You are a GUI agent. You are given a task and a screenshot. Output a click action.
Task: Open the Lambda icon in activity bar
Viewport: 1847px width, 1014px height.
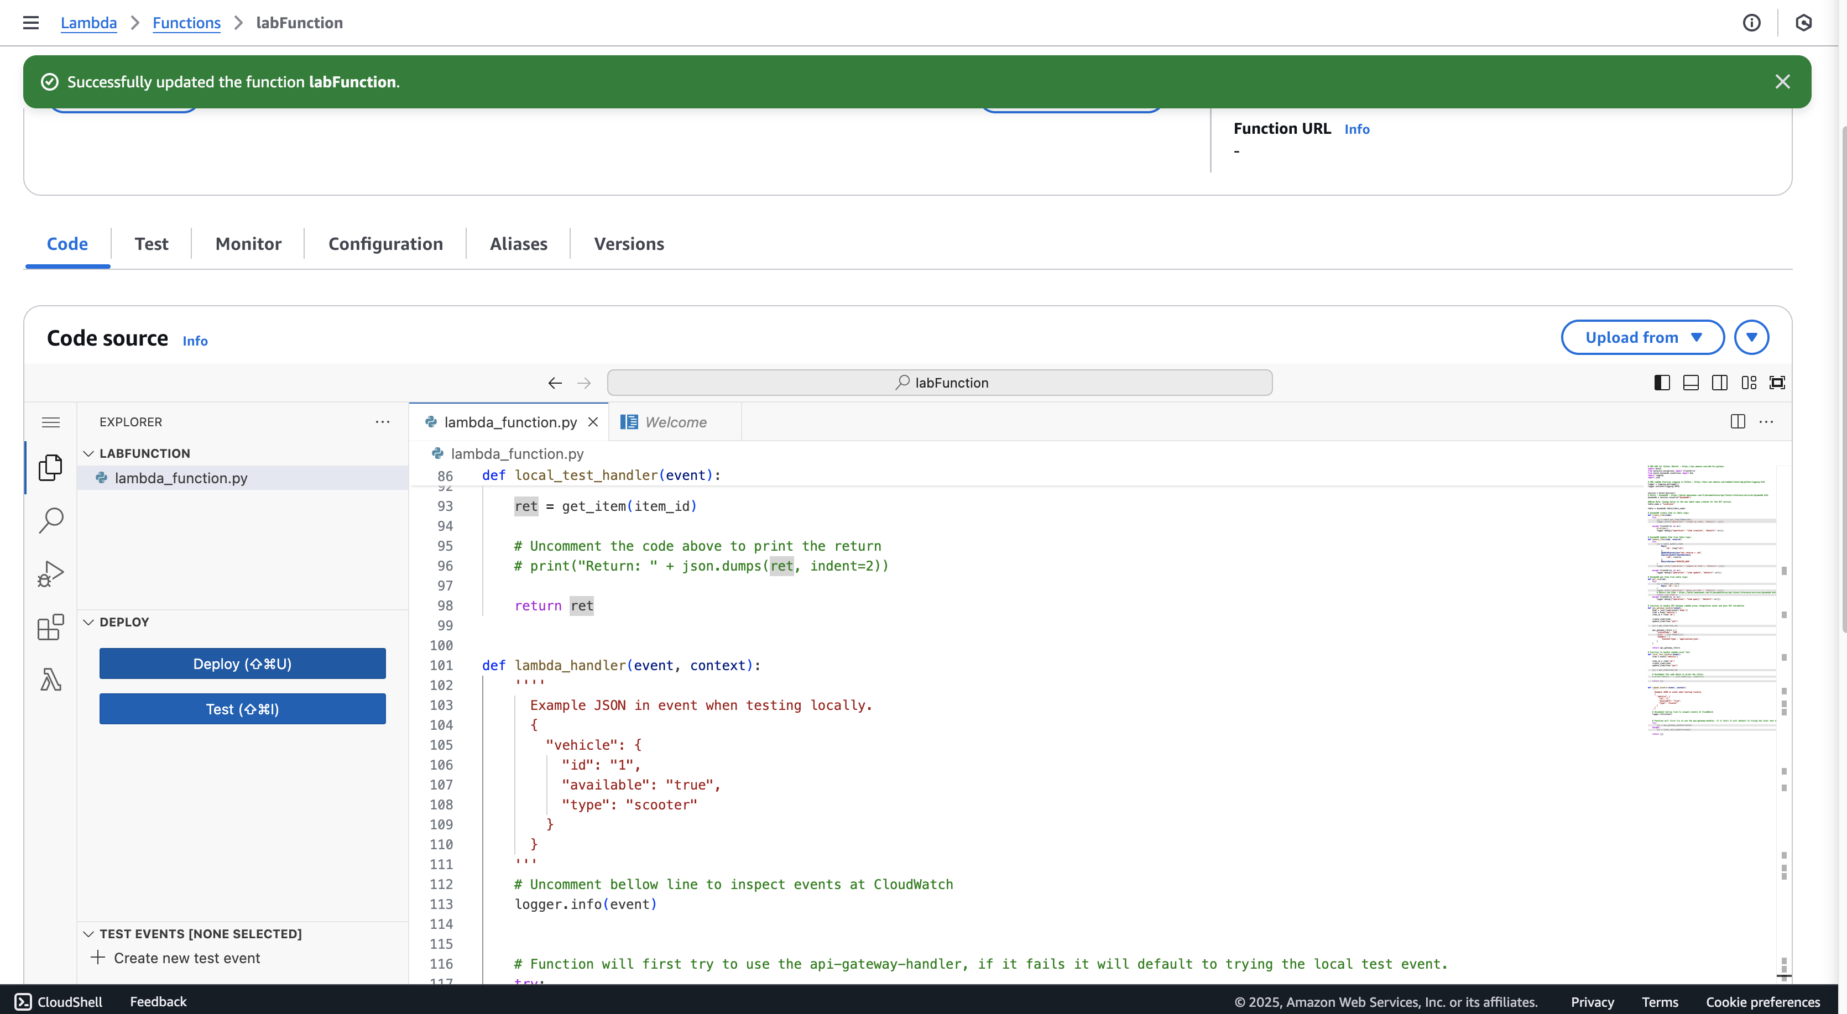(50, 679)
